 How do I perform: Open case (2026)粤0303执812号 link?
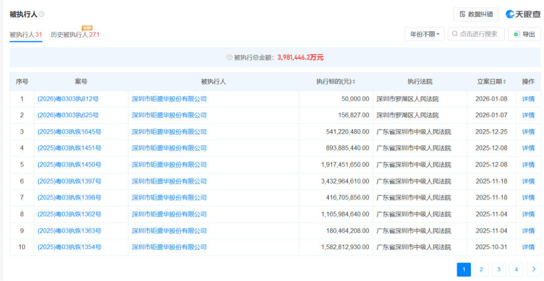(x=68, y=99)
